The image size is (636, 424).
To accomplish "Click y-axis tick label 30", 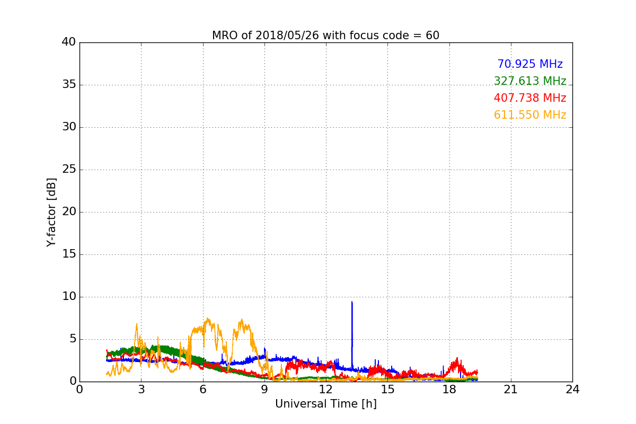I will pos(69,127).
